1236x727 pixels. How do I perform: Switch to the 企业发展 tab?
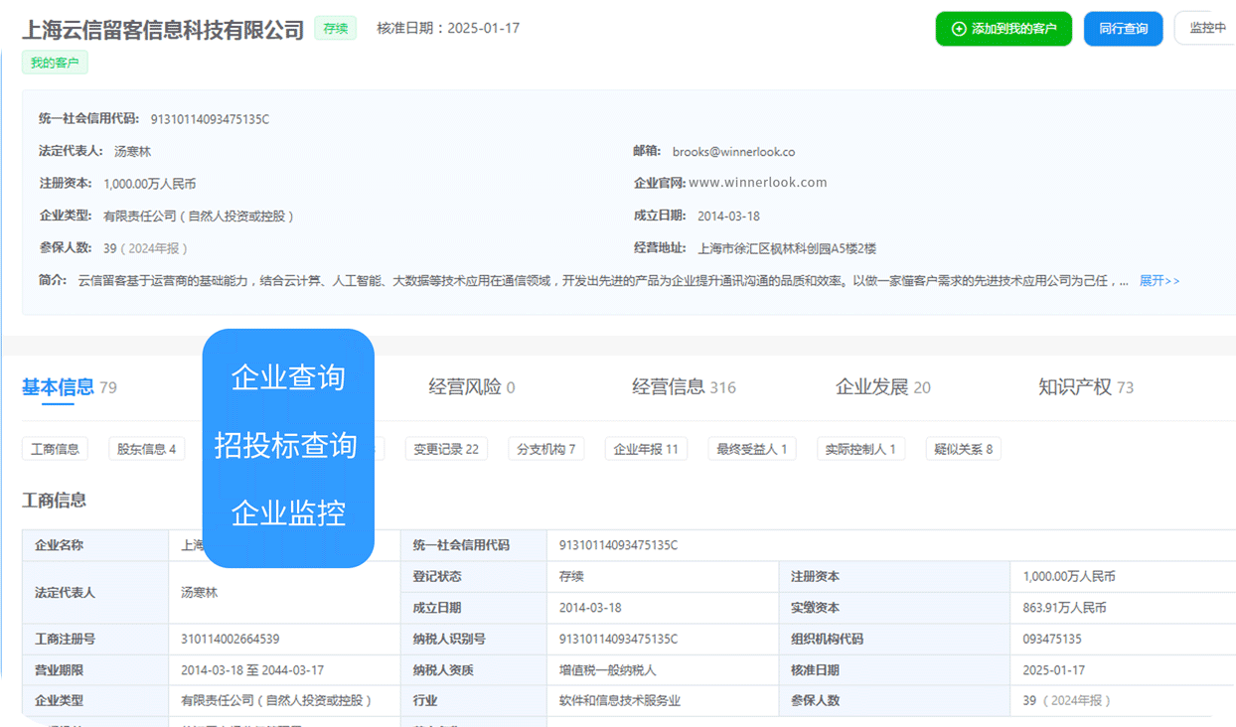[x=872, y=387]
